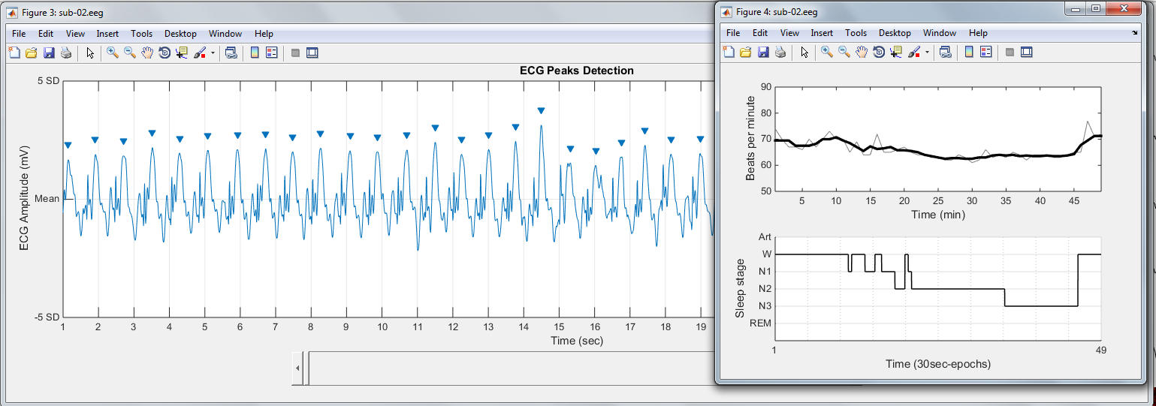Select Rotate 3D tool in Figure 3
This screenshot has width=1156, height=406.
(x=164, y=53)
